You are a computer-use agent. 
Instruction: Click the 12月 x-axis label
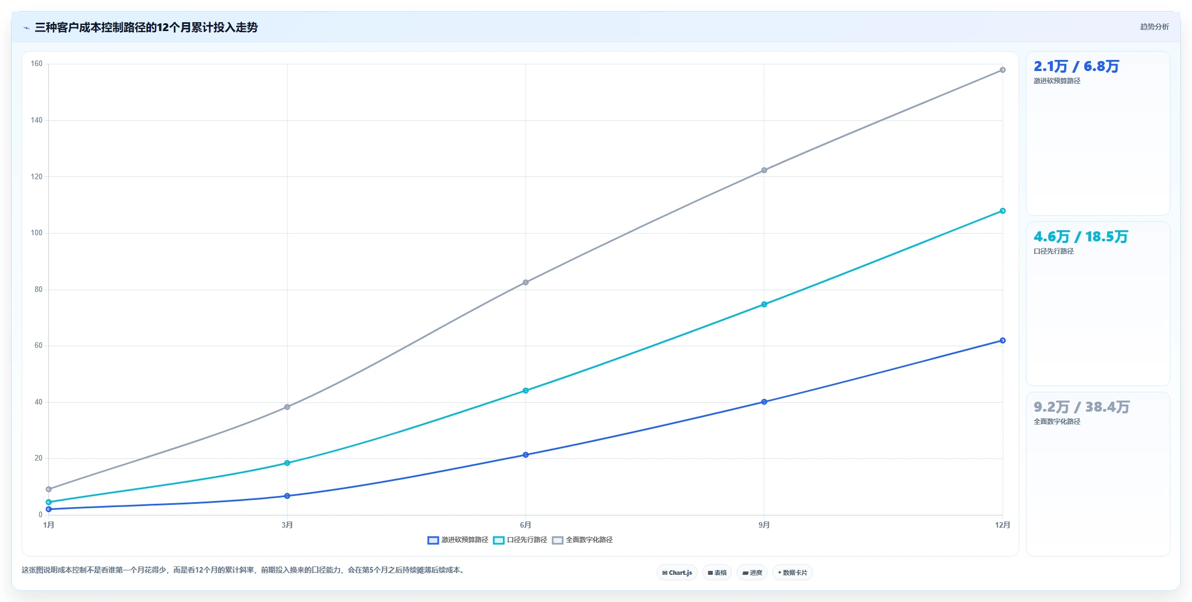click(1003, 525)
